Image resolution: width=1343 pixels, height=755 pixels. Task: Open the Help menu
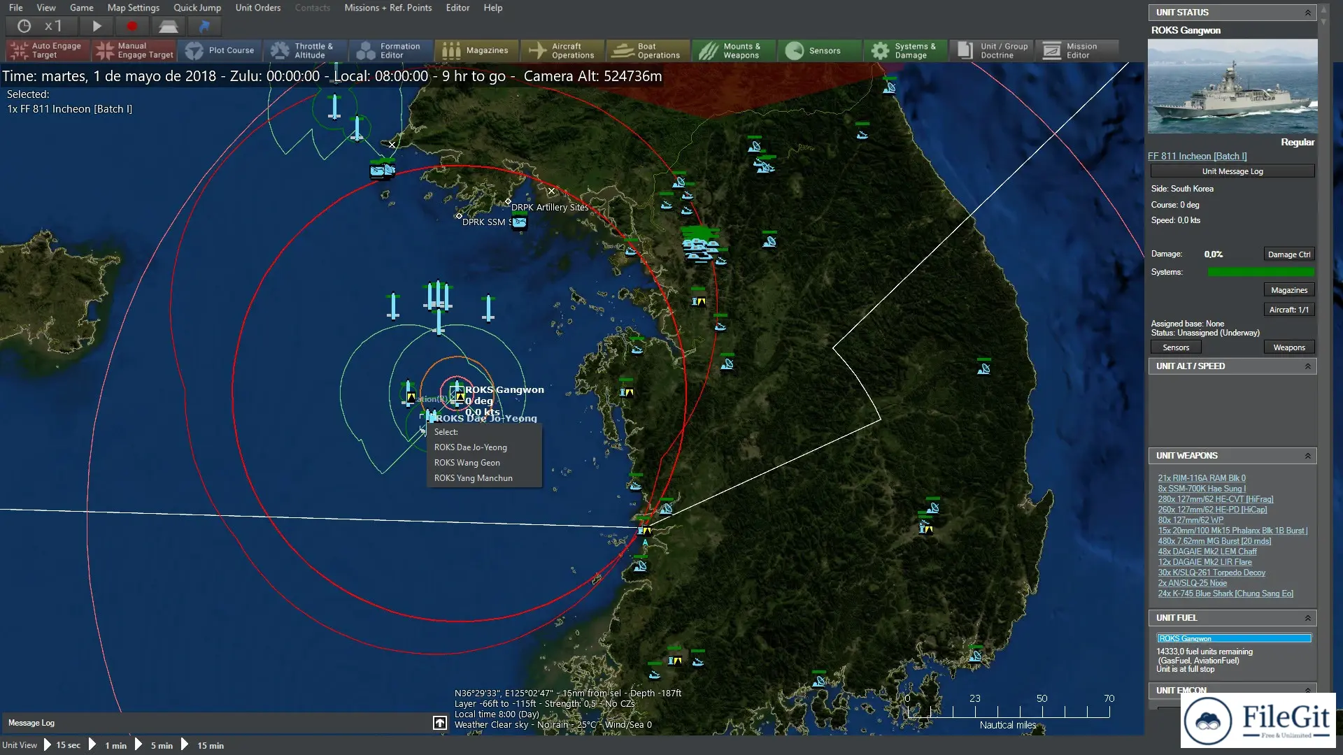493,8
